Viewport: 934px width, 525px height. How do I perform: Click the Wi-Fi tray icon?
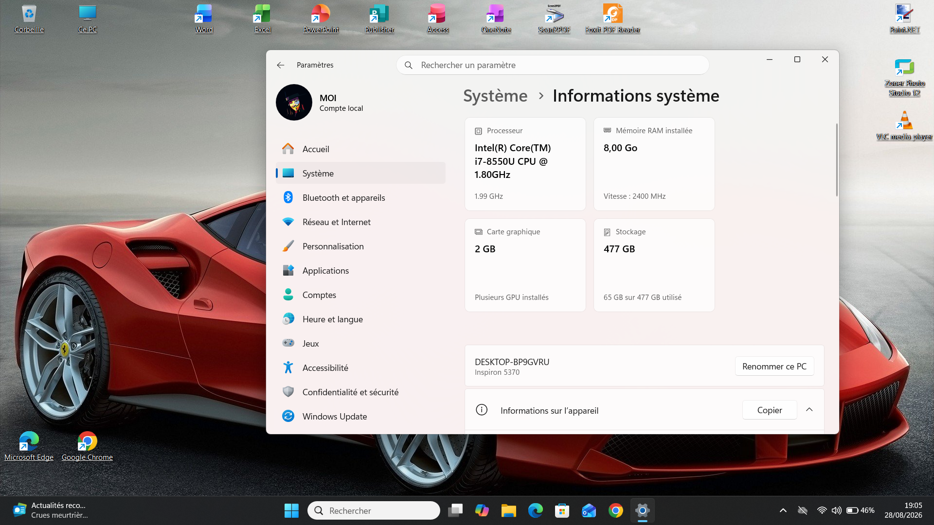(x=822, y=510)
